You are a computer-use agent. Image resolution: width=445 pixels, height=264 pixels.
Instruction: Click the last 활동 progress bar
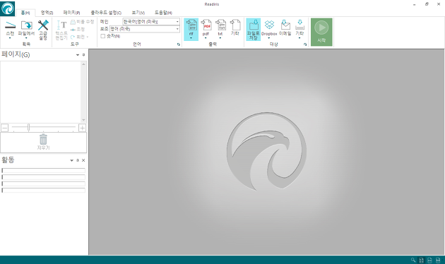[43, 191]
